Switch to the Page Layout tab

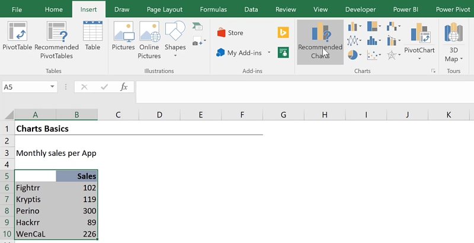coord(165,9)
